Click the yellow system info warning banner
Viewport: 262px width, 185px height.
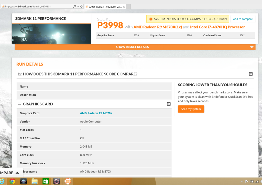[188, 19]
